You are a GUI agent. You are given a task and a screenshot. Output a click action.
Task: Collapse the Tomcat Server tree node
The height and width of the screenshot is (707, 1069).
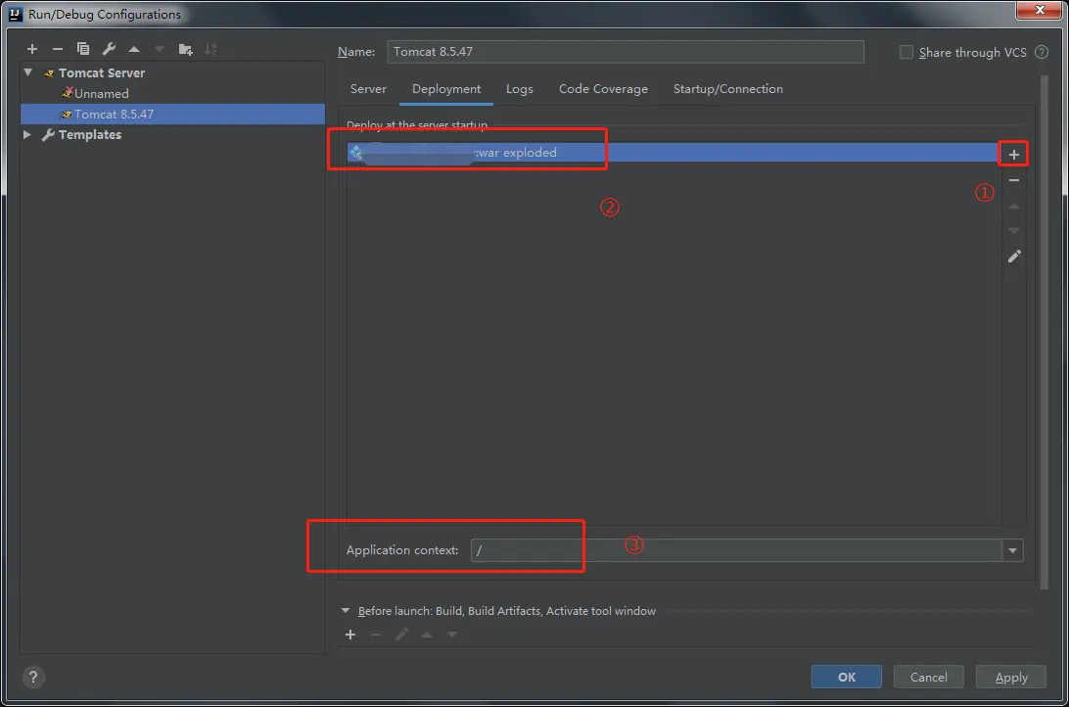28,72
